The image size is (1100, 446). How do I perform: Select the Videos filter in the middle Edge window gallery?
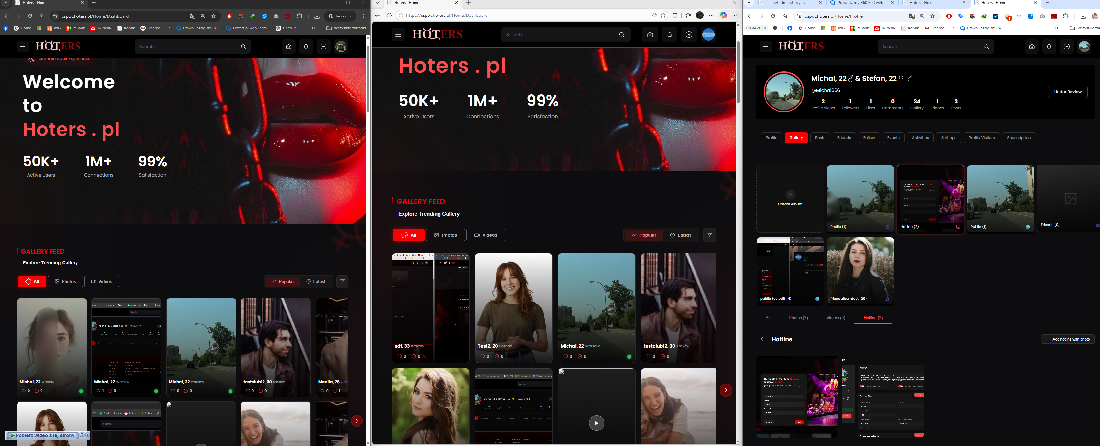[x=486, y=235]
